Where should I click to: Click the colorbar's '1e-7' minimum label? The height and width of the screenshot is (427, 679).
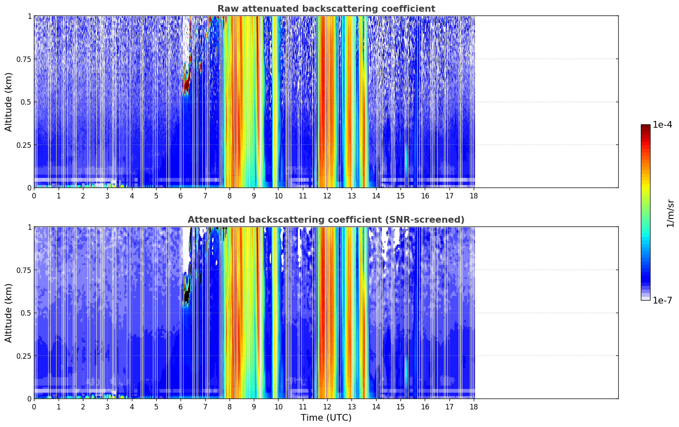click(662, 300)
